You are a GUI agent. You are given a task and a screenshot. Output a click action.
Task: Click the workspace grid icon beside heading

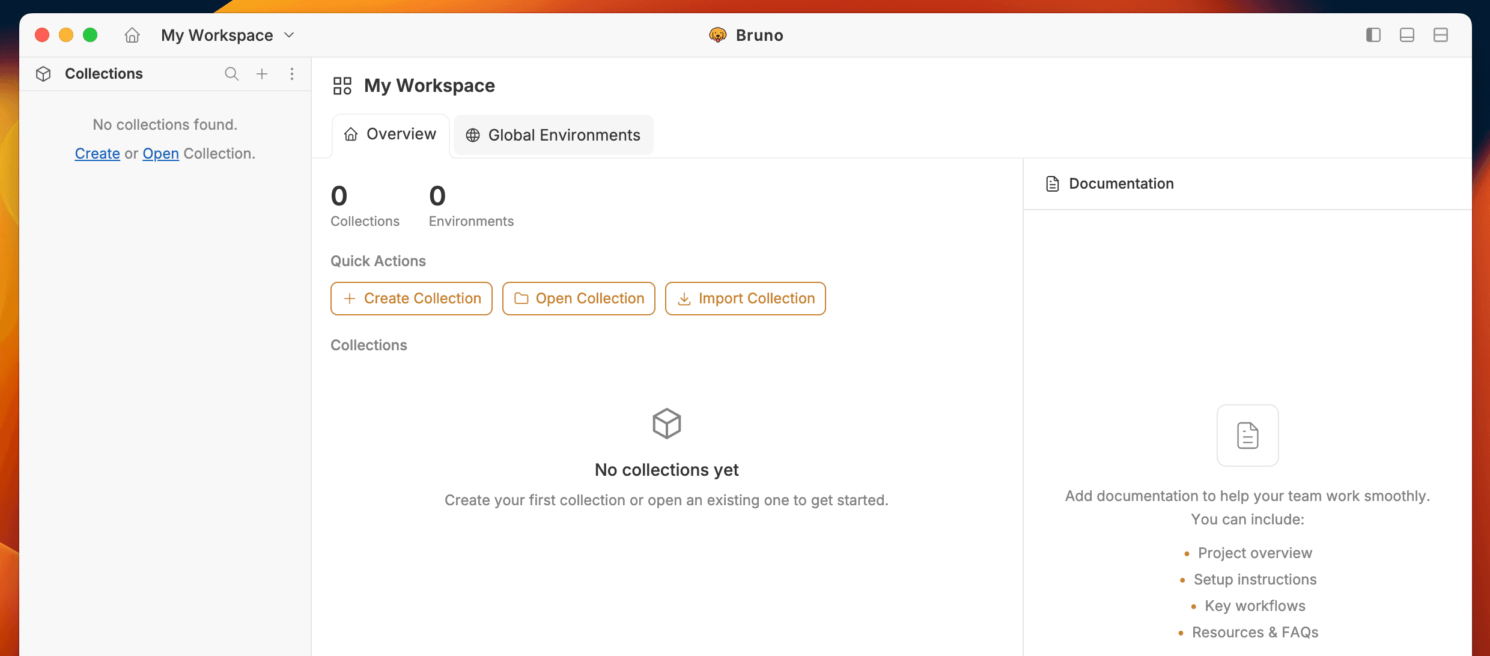pyautogui.click(x=342, y=86)
